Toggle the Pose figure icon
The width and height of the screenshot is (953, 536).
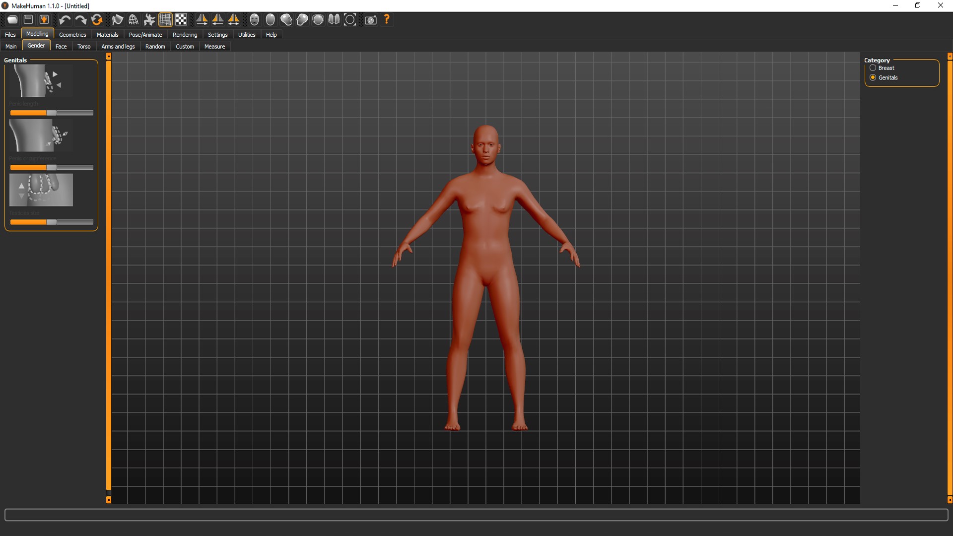(149, 20)
